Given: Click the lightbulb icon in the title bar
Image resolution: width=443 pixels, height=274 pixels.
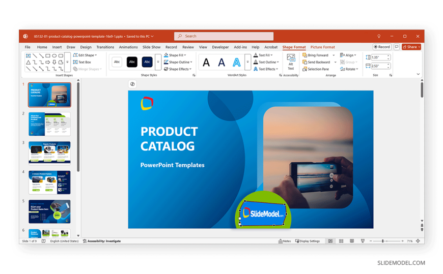Looking at the screenshot, I should 379,36.
